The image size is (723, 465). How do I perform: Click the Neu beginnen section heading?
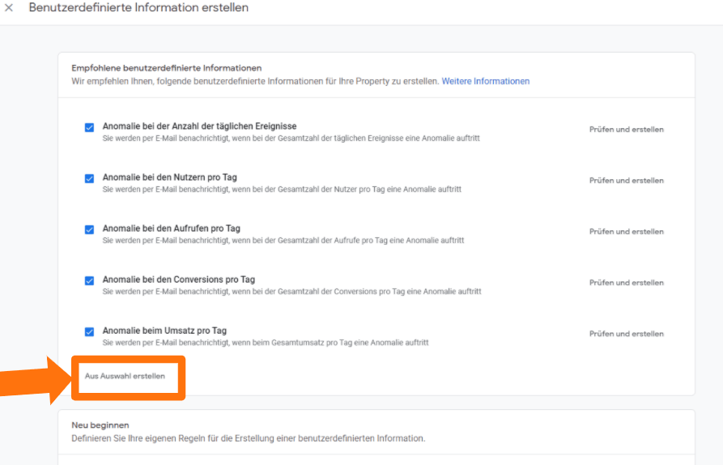pos(100,424)
